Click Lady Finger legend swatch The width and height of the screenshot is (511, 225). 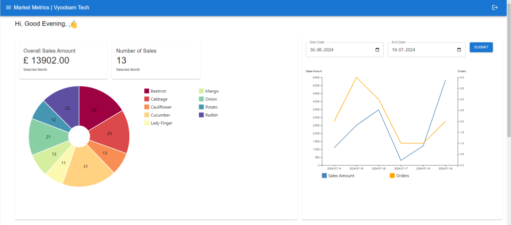pos(147,123)
